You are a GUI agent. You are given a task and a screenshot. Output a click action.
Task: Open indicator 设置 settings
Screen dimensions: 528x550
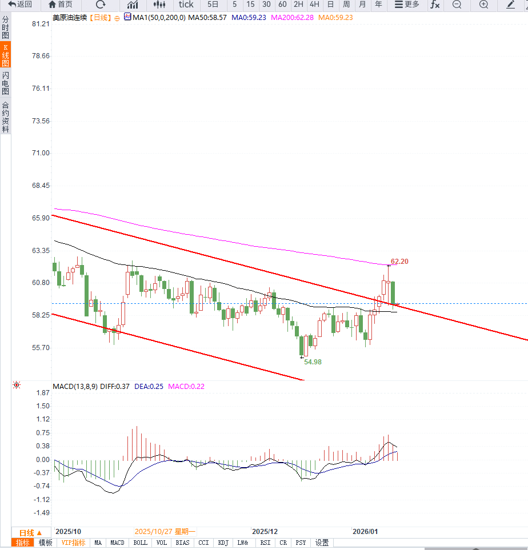[x=322, y=543]
